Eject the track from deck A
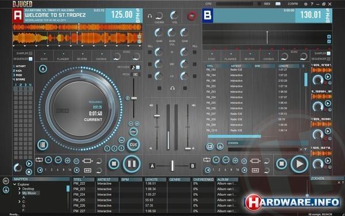This screenshot has height=216, width=345. click(x=43, y=69)
